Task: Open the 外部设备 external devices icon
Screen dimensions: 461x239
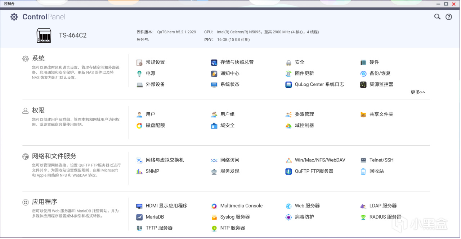Action: tap(140, 85)
